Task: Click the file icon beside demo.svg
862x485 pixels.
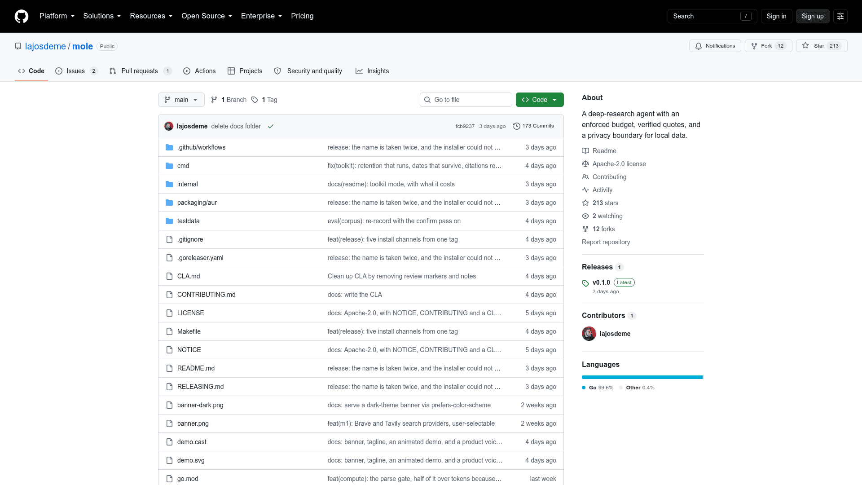Action: [x=169, y=460]
